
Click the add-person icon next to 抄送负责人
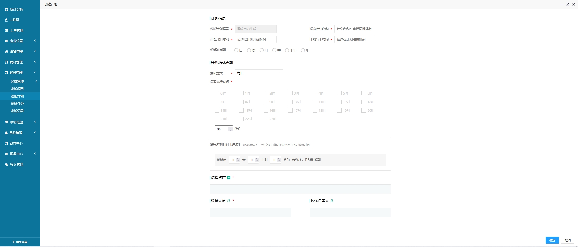(332, 201)
